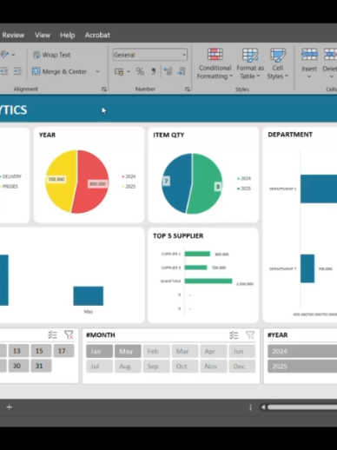Click the Increase Indent icon
337x450 pixels.
[x=17, y=71]
